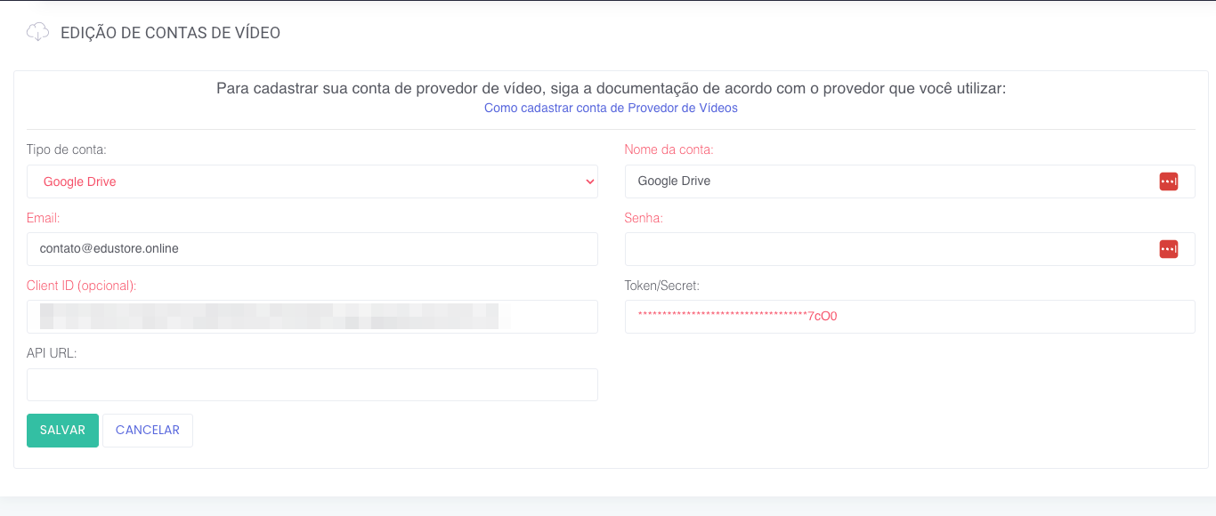The height and width of the screenshot is (516, 1216).
Task: Open Como cadastrar conta de Provedor link
Action: (611, 108)
